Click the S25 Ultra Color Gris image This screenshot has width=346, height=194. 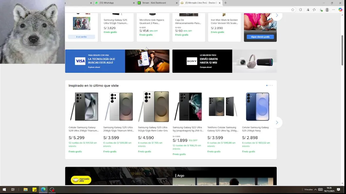[x=153, y=107]
